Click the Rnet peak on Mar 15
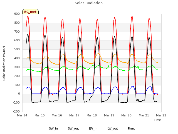 click(x=45, y=35)
